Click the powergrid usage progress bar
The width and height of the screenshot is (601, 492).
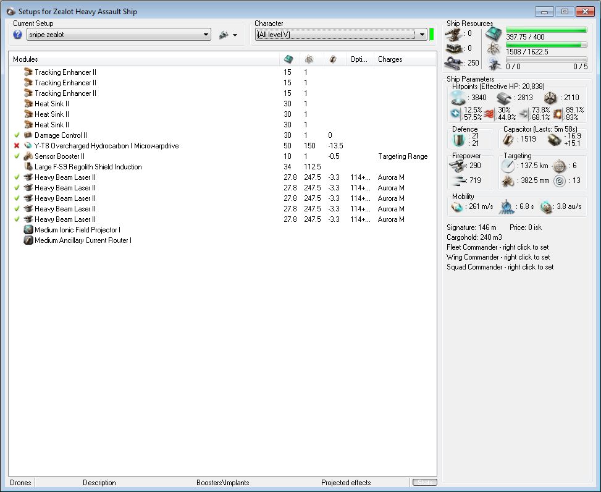pos(546,45)
